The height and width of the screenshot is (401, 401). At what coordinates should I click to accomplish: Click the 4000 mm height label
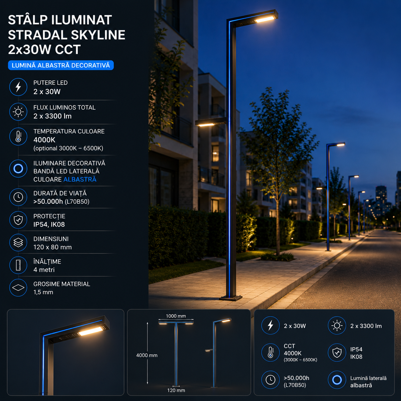(x=147, y=355)
